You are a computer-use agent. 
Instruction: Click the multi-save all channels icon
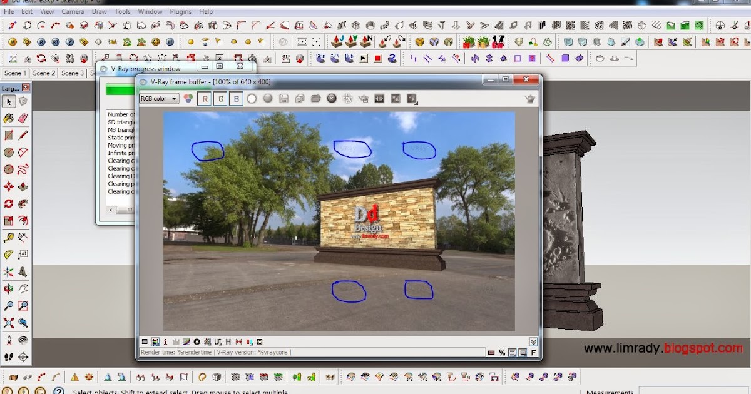click(300, 99)
